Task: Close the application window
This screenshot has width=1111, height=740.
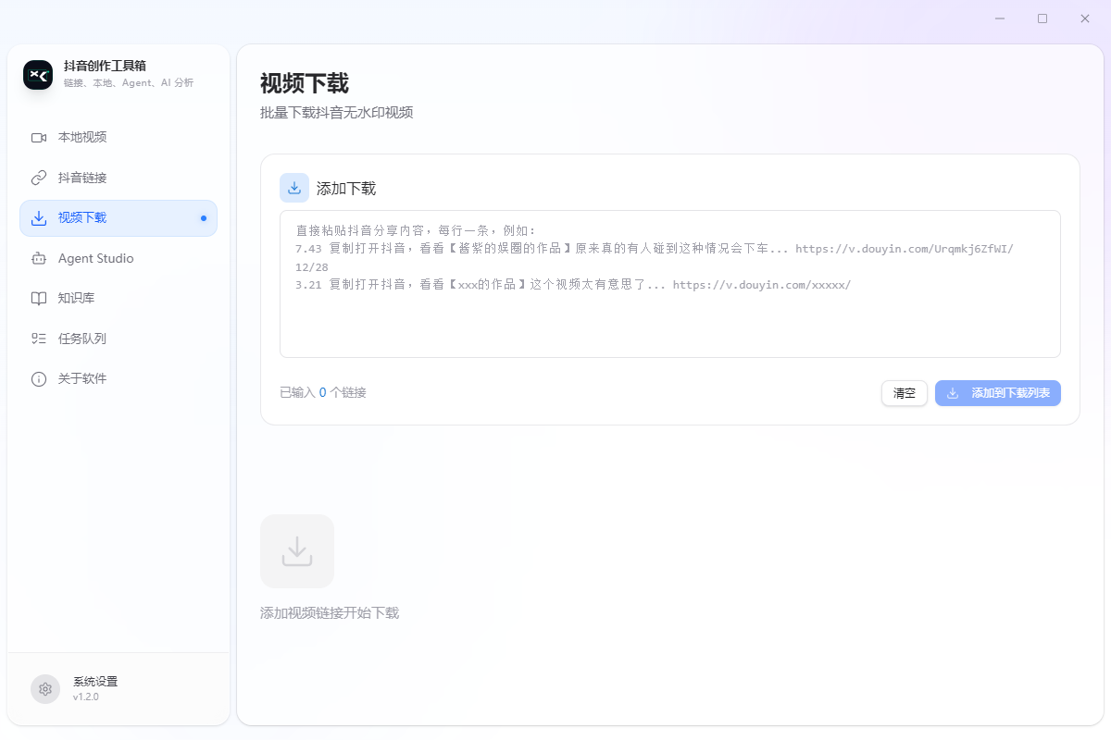Action: pyautogui.click(x=1085, y=18)
